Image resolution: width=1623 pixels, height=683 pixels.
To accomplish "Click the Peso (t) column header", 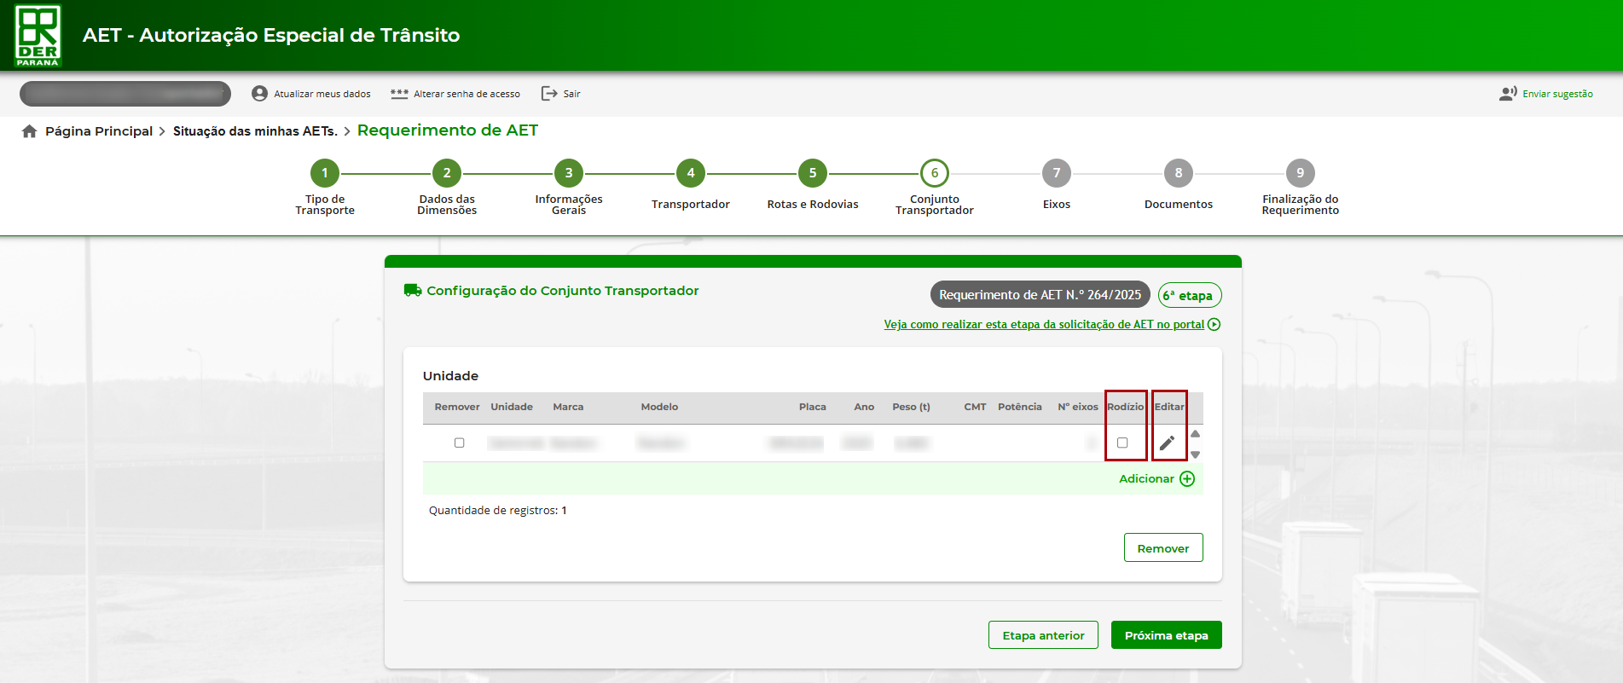I will pos(911,408).
